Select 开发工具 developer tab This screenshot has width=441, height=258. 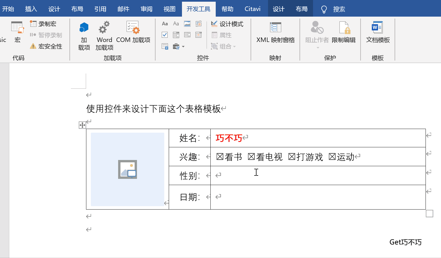click(199, 9)
